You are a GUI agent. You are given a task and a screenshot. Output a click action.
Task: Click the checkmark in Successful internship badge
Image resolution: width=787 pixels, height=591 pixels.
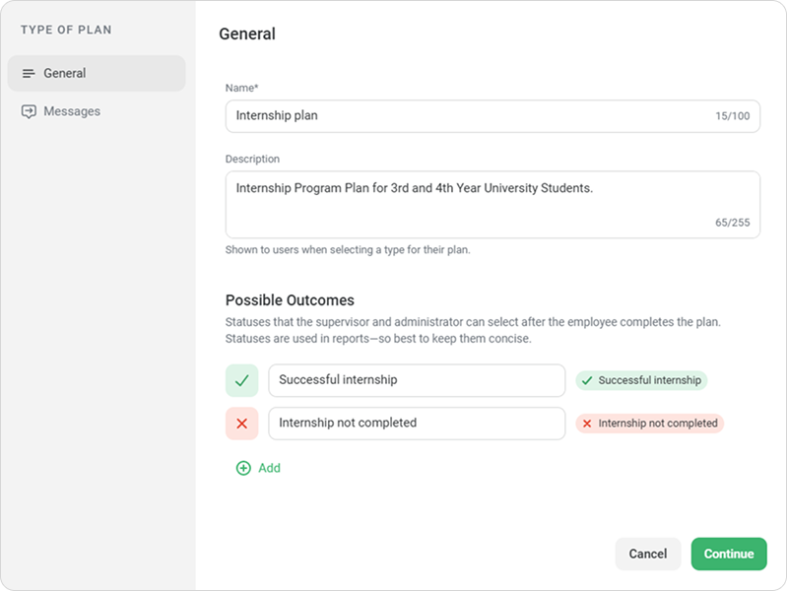tap(587, 380)
